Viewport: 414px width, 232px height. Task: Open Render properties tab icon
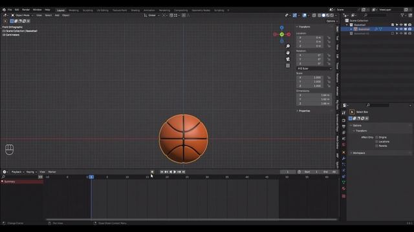tap(343, 121)
